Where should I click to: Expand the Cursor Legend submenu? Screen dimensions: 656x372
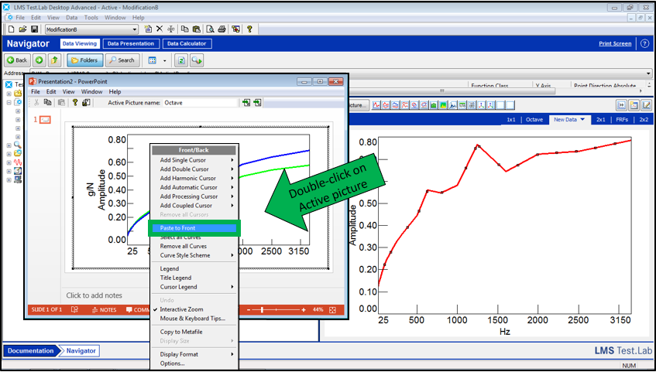coord(194,287)
